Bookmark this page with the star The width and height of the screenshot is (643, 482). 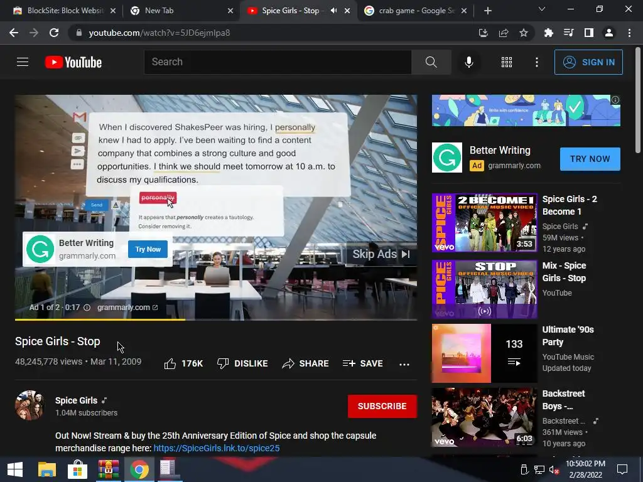click(524, 33)
